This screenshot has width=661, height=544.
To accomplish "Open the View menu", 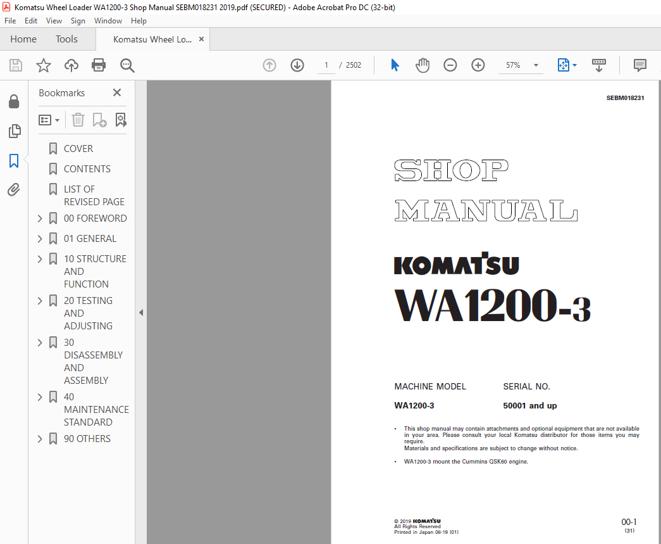I will point(54,21).
